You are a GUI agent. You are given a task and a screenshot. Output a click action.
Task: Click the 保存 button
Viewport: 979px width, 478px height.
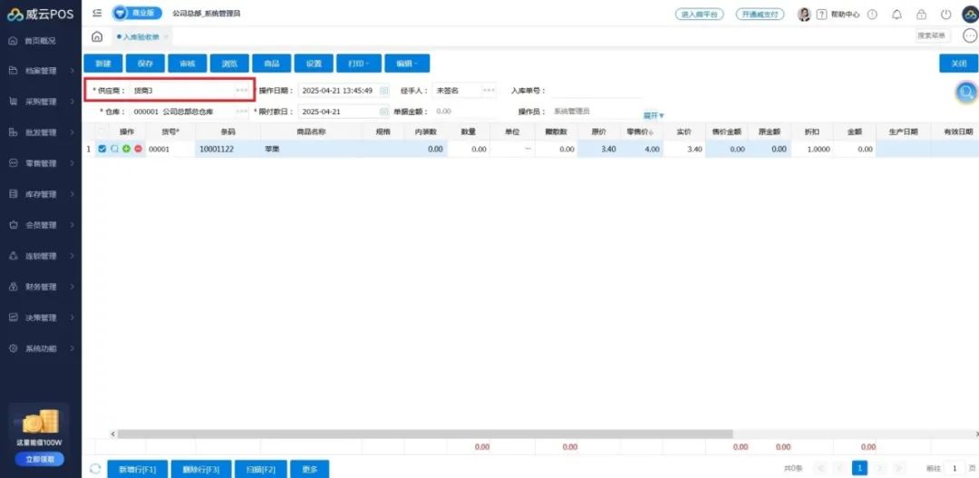pos(145,63)
